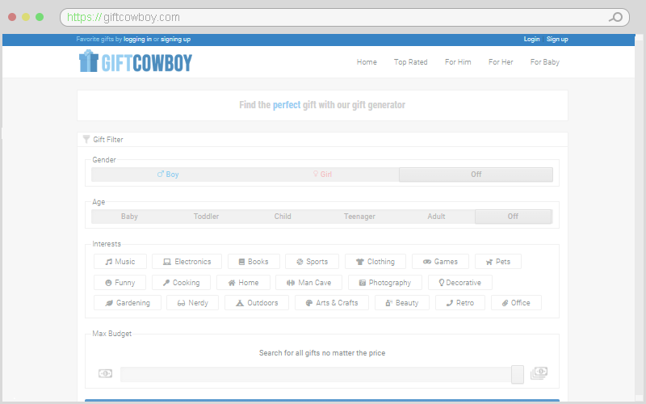Select Girl gender option

click(x=322, y=175)
